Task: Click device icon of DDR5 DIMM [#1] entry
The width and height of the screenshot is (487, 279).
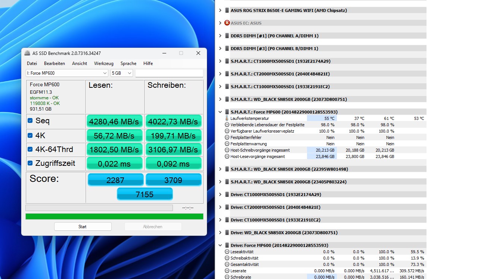Action: pyautogui.click(x=227, y=36)
